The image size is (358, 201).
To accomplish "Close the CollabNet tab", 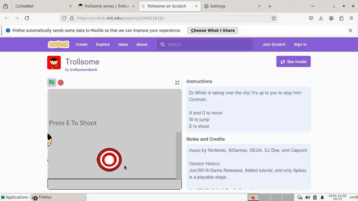I will [x=70, y=6].
